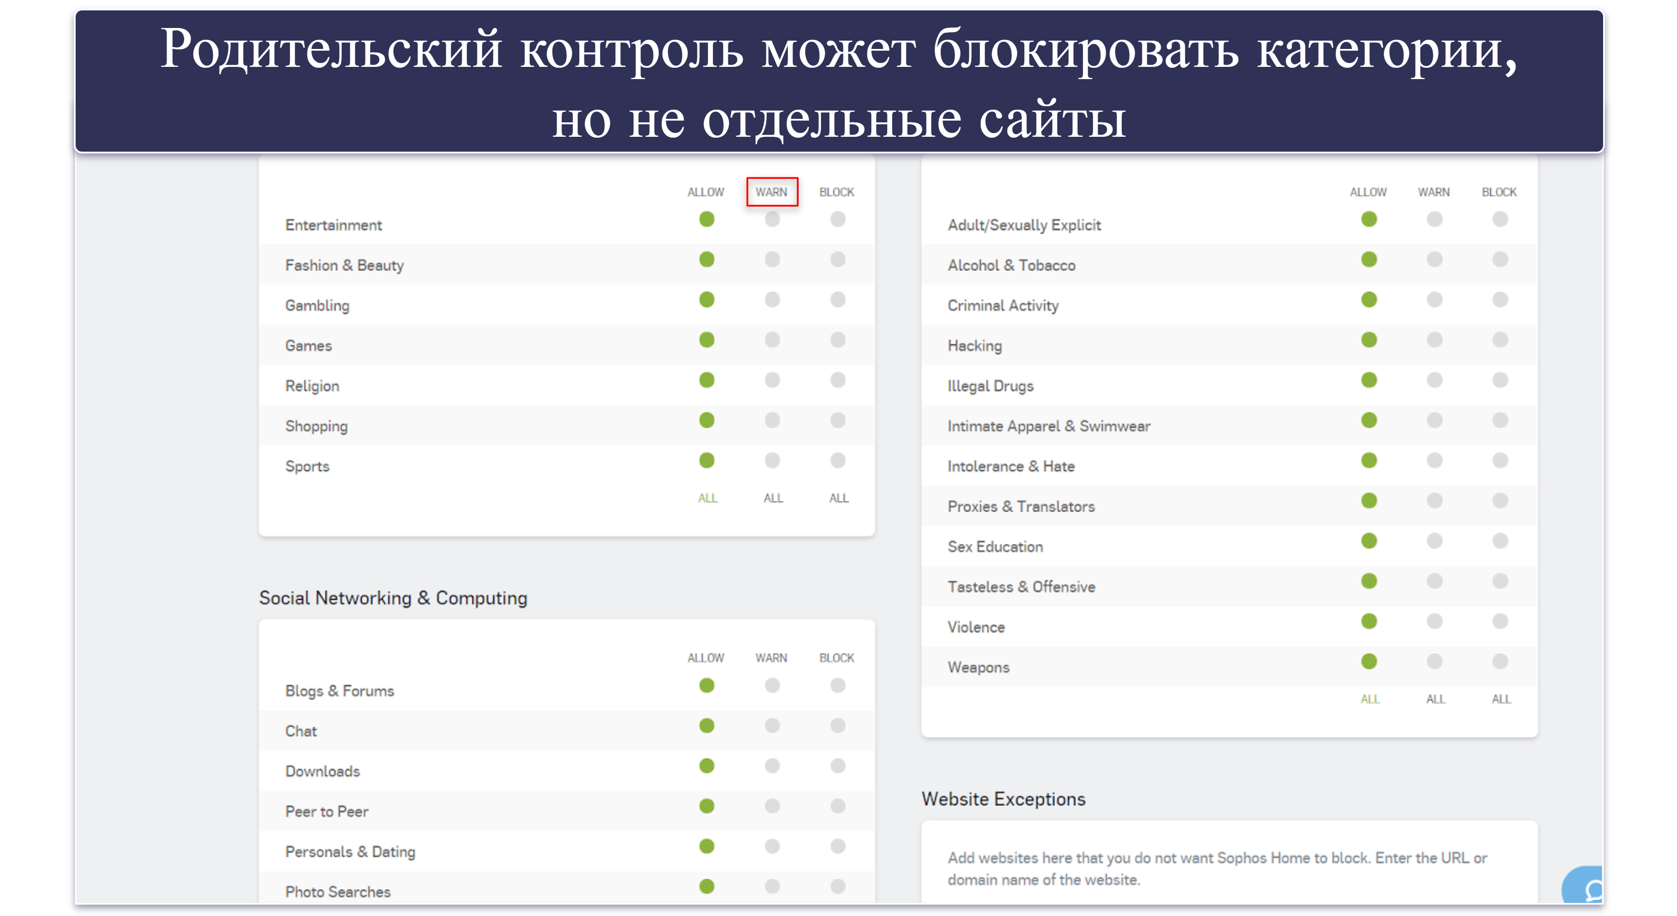Block Intolerance & Hate sites
This screenshot has height=916, width=1677.
click(1500, 461)
